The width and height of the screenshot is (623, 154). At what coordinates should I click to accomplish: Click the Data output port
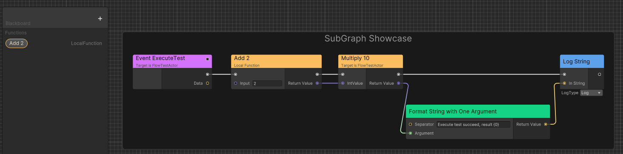(207, 83)
